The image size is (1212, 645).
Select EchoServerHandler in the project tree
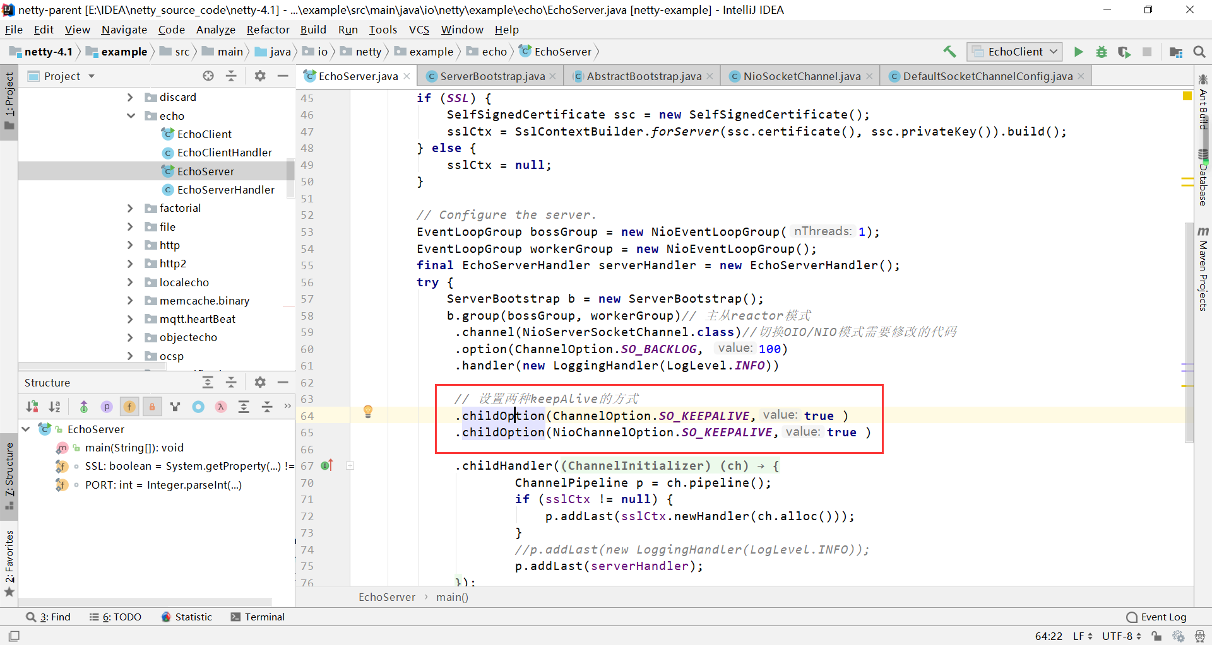226,190
